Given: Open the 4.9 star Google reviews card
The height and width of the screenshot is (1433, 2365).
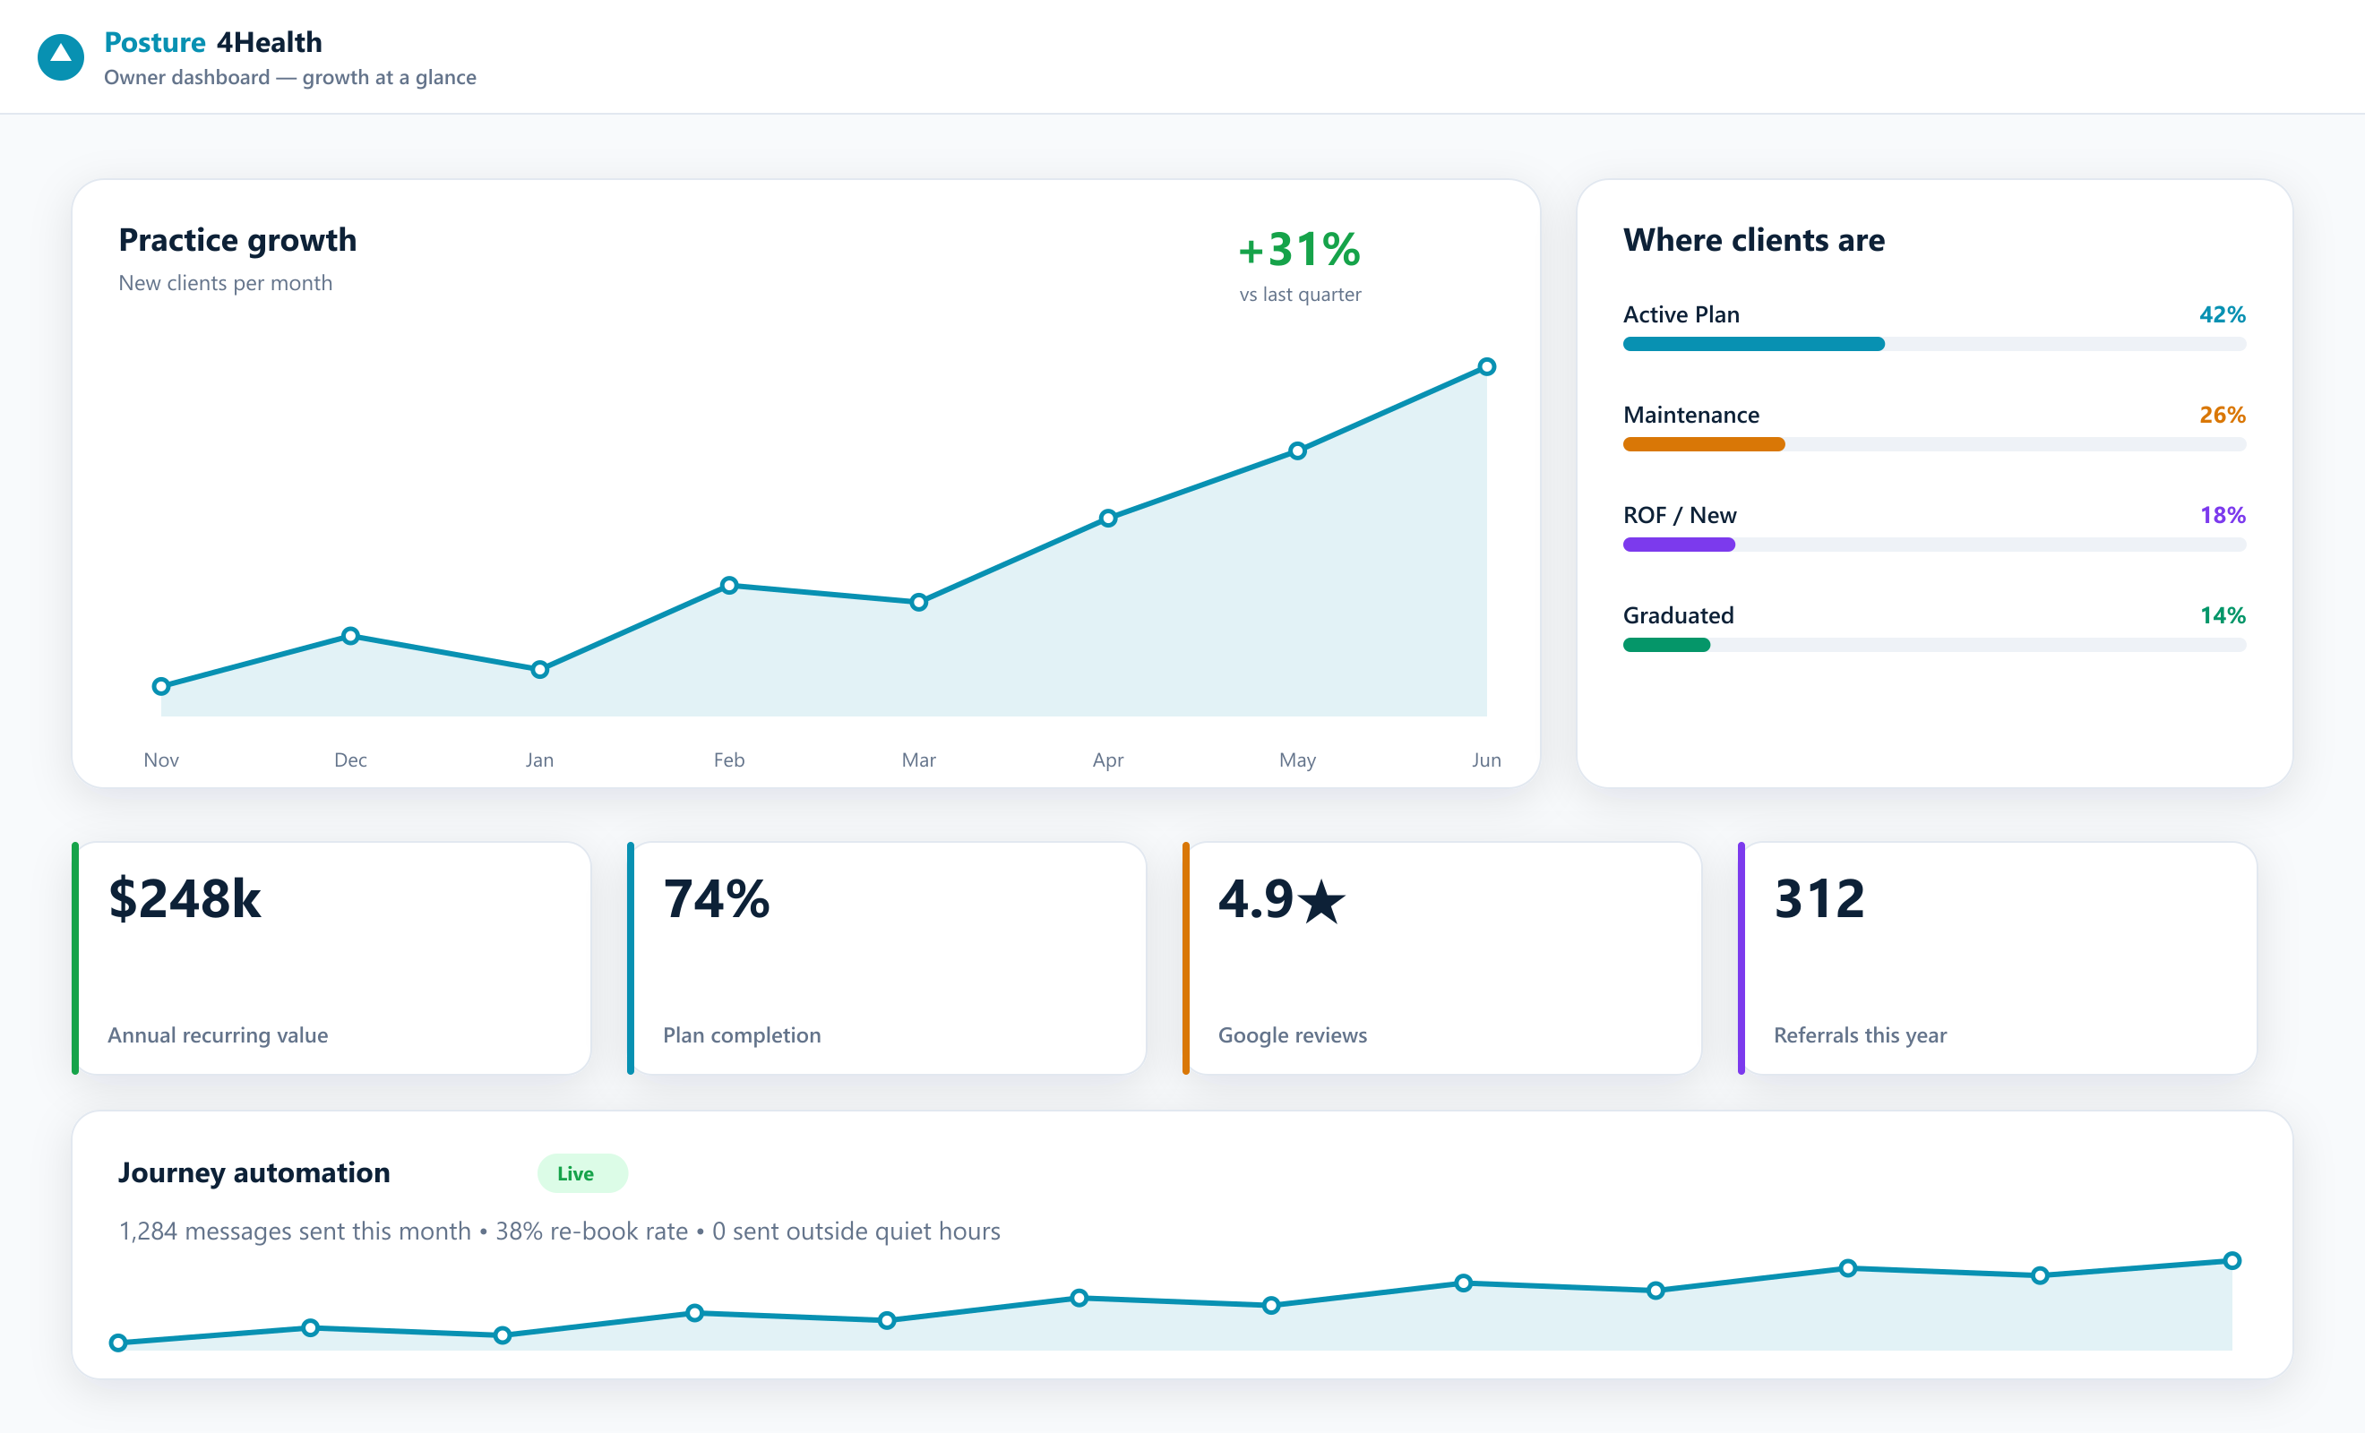Looking at the screenshot, I should pyautogui.click(x=1441, y=958).
